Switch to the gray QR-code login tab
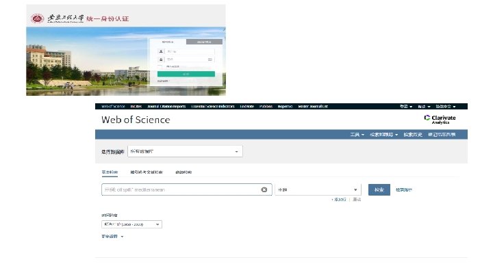Viewport: 493px width, 277px height. (204, 42)
